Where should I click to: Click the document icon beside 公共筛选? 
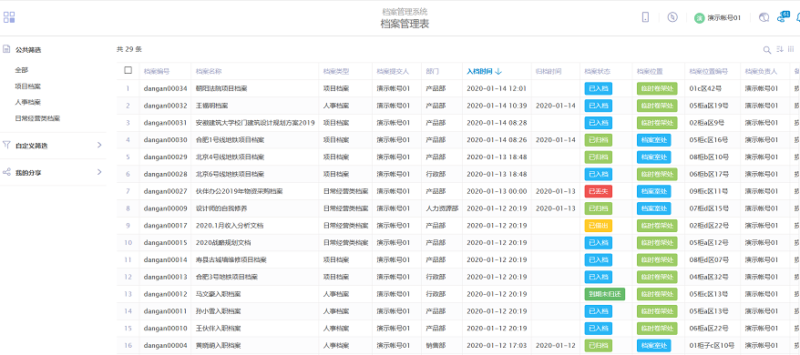6,49
